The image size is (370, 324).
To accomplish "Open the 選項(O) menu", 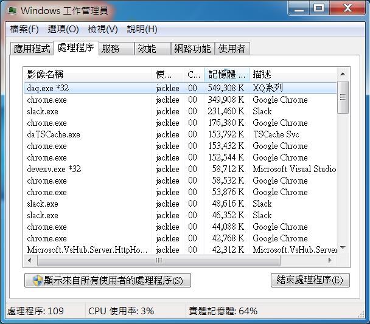I will pyautogui.click(x=63, y=29).
